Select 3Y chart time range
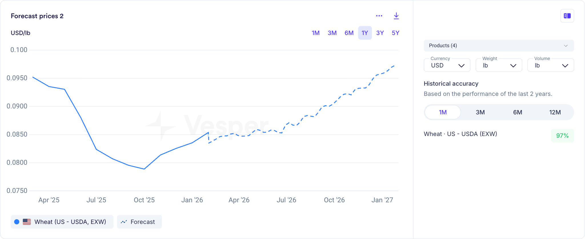The width and height of the screenshot is (585, 239). click(380, 33)
